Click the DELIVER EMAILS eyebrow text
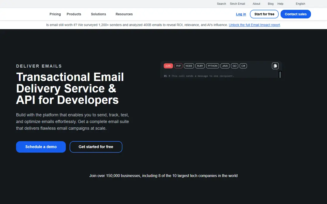Image resolution: width=327 pixels, height=204 pixels. click(x=39, y=66)
